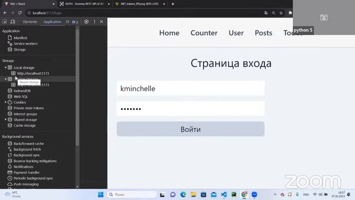Viewport: 355px width, 200px height.
Task: Open Service workers item
Action: click(x=26, y=43)
